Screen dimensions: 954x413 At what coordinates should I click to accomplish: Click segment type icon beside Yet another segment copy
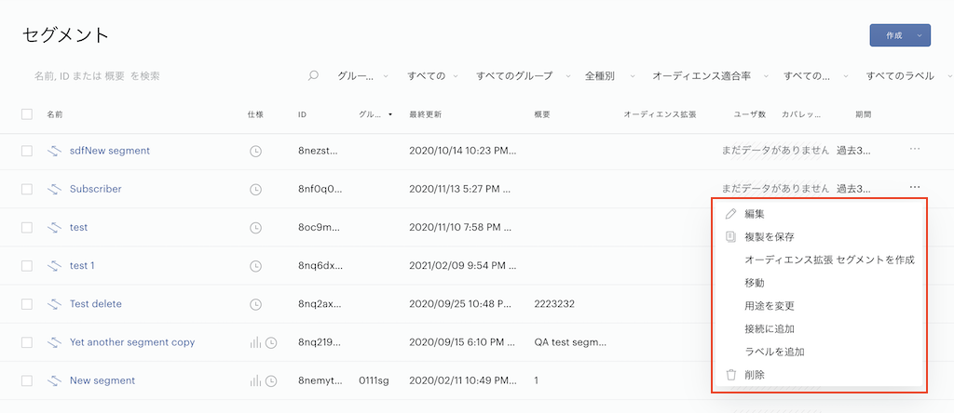[55, 342]
